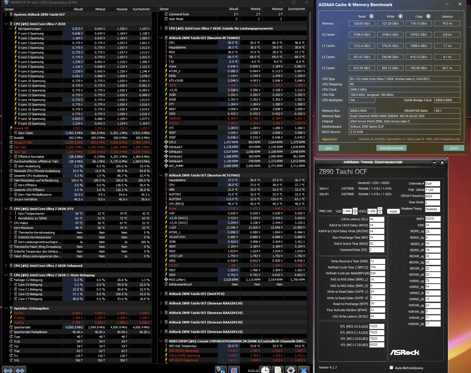
Task: Click the logging sheet icon in HWiNFO
Action: [x=278, y=370]
